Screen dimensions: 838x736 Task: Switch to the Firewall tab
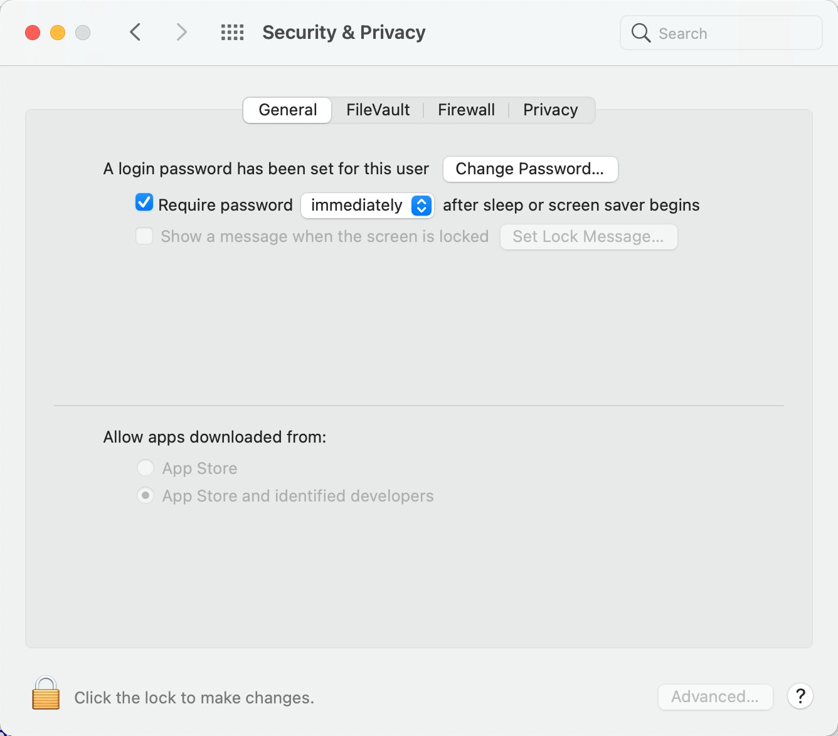466,110
